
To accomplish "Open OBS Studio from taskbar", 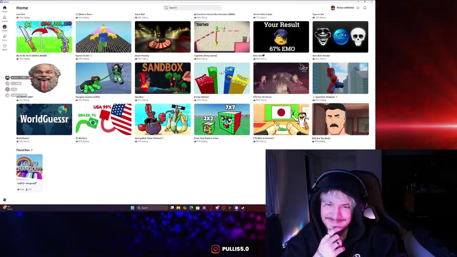I will pos(224,208).
